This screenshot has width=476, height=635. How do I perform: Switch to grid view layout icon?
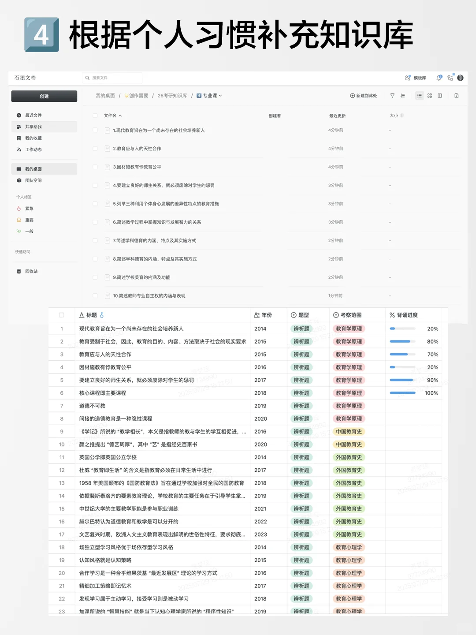coord(430,96)
